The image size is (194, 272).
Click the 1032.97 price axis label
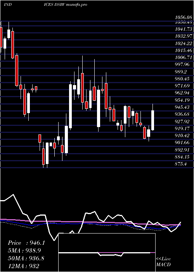click(x=184, y=36)
